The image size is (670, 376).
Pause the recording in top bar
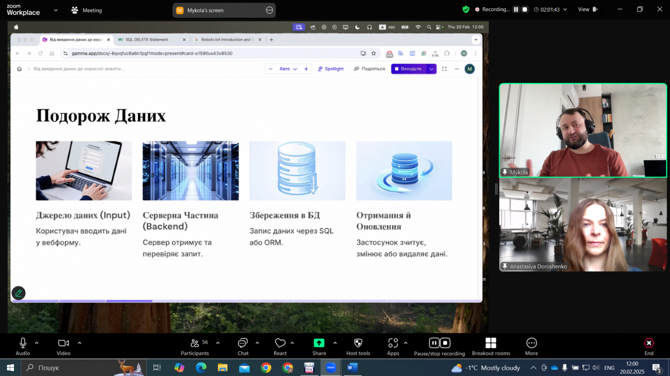coord(516,9)
